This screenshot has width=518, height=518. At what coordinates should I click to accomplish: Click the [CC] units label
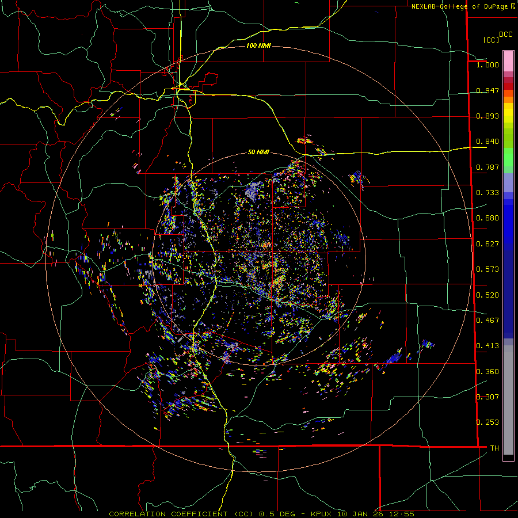point(491,40)
